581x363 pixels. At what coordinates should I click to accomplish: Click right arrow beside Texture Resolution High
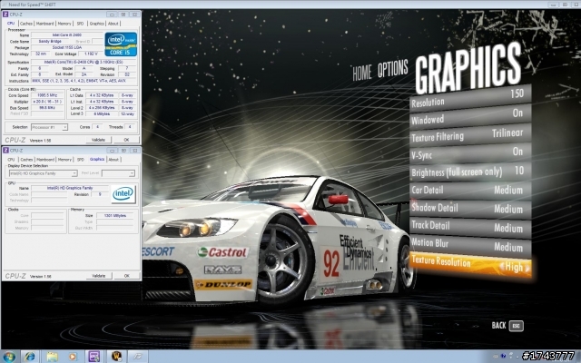[x=527, y=268]
